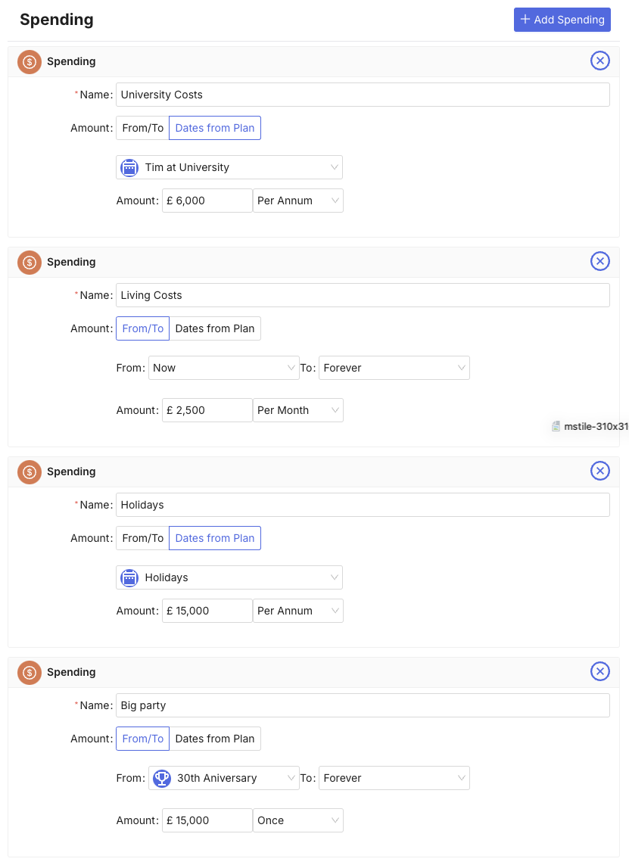629x865 pixels.
Task: Open the Once frequency dropdown for Big party
Action: [297, 820]
